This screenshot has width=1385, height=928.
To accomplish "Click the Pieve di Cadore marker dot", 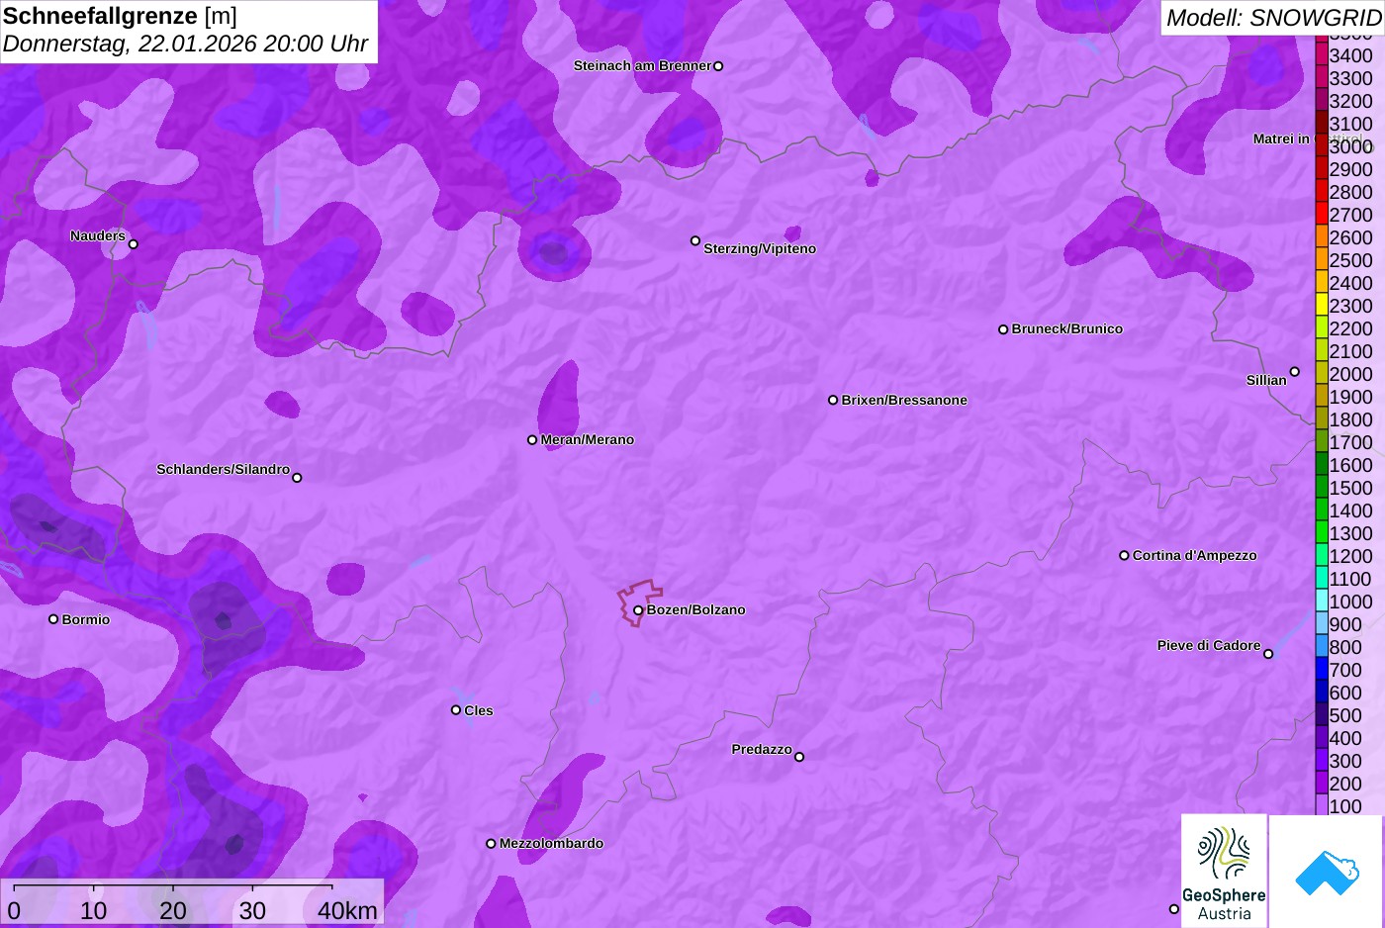I will [1268, 654].
